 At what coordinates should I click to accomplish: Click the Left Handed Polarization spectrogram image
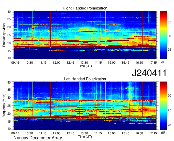tap(85, 106)
